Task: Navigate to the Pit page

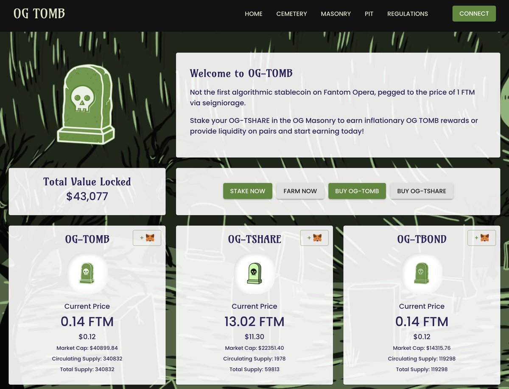Action: click(369, 14)
